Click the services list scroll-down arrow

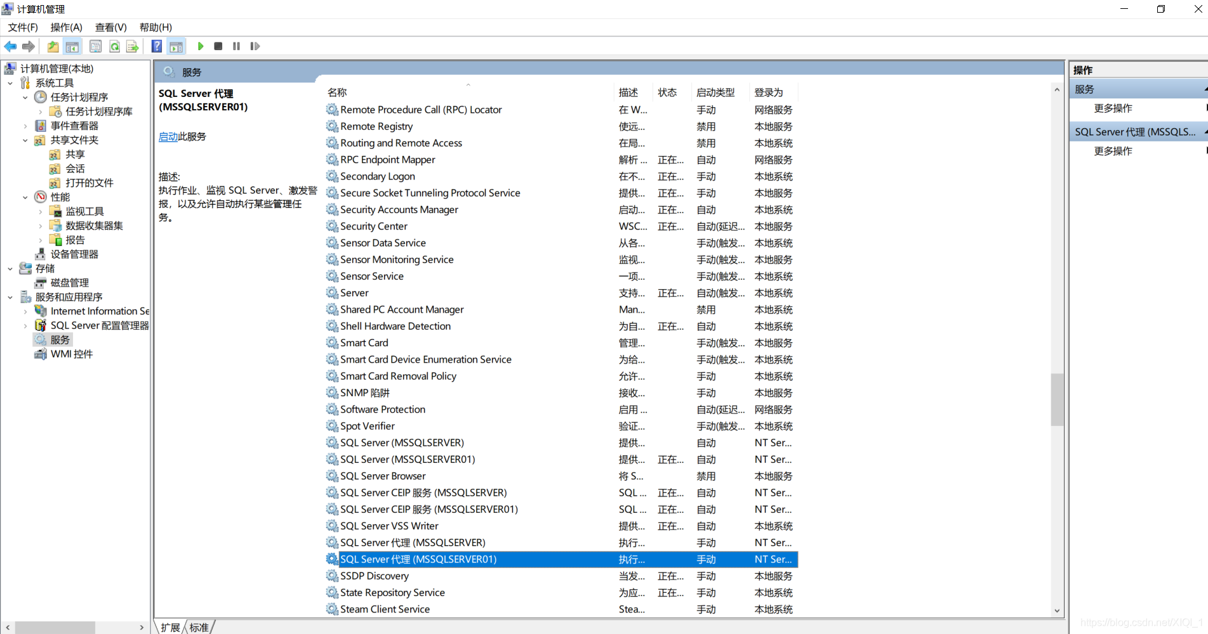pyautogui.click(x=1057, y=611)
